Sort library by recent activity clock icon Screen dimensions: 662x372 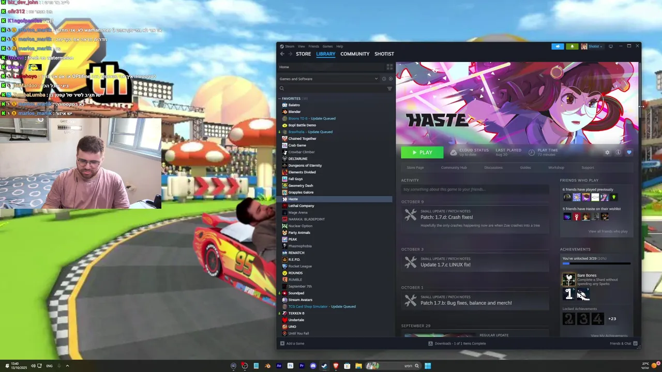[x=384, y=79]
